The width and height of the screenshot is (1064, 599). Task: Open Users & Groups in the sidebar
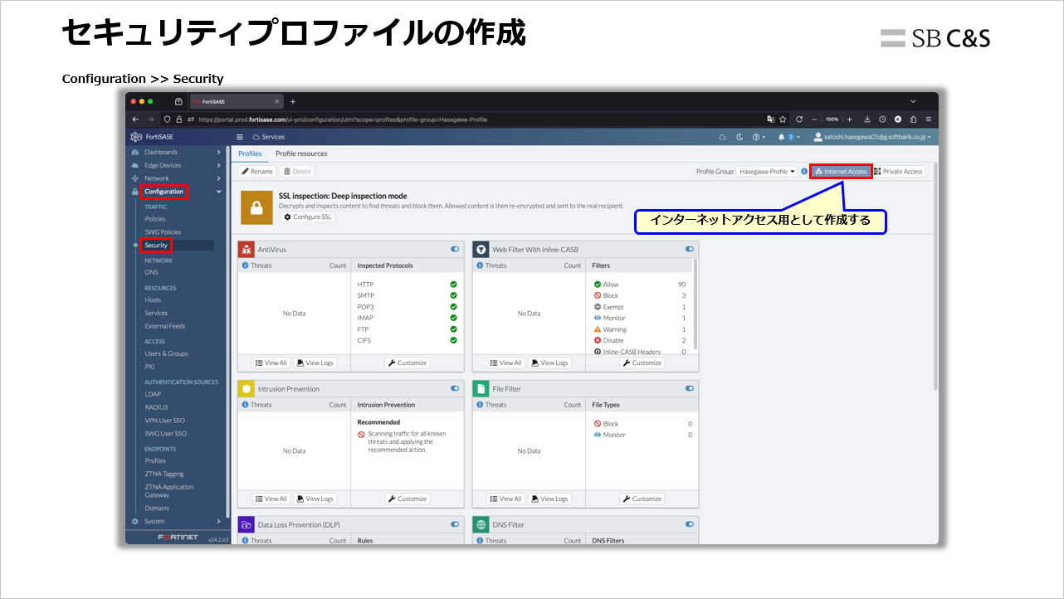point(167,353)
